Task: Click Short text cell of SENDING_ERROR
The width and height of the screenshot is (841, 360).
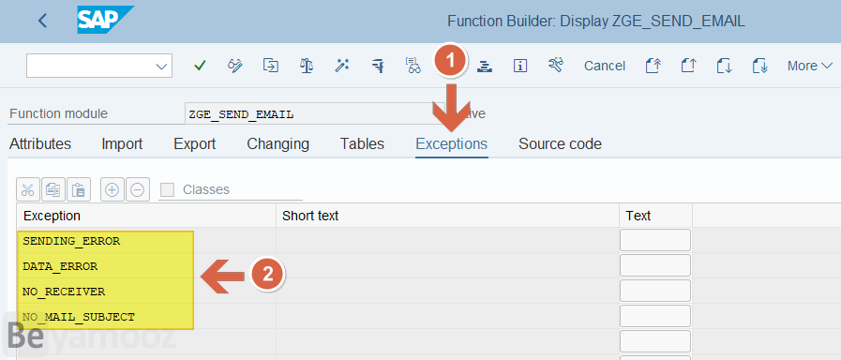Action: [x=448, y=240]
